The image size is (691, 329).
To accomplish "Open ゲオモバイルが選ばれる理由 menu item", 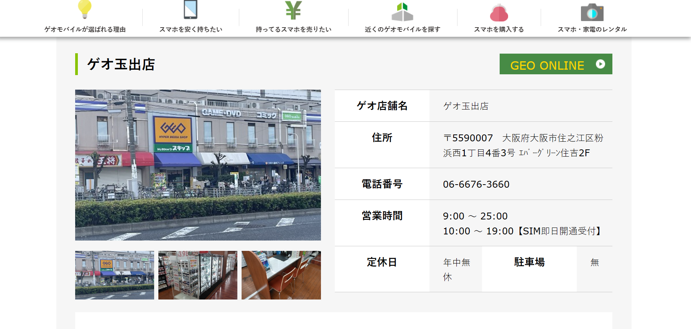I will [85, 29].
